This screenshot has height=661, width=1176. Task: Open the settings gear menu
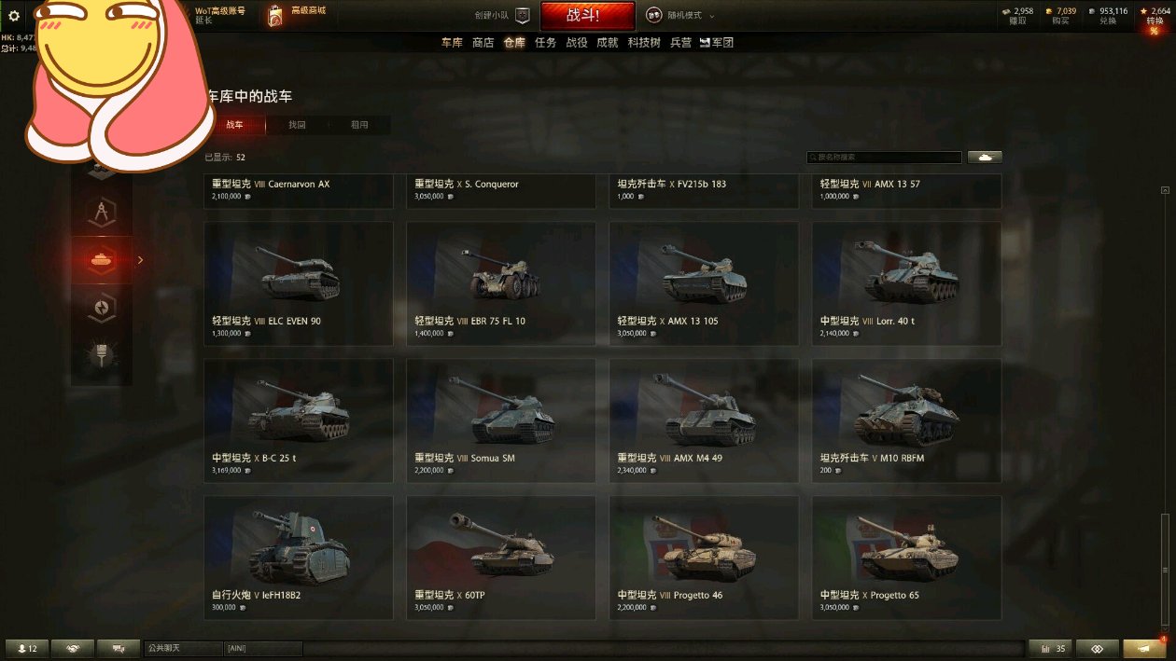coord(14,16)
